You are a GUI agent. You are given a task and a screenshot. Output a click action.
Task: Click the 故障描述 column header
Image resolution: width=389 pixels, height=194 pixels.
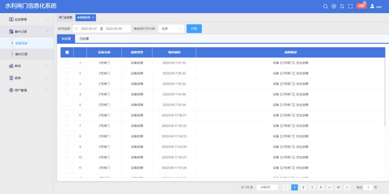click(291, 52)
